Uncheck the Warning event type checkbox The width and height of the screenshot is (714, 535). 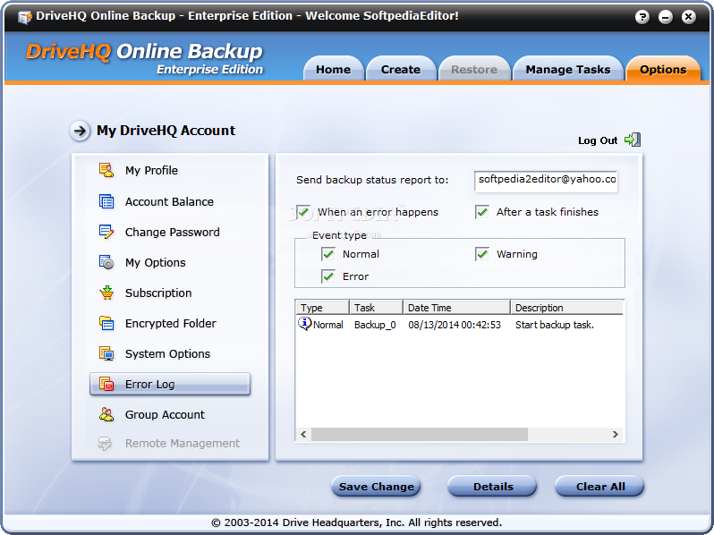(481, 254)
